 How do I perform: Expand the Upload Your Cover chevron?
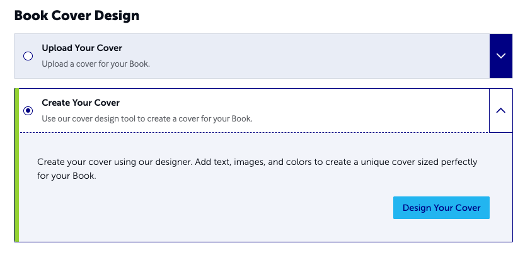pyautogui.click(x=500, y=55)
